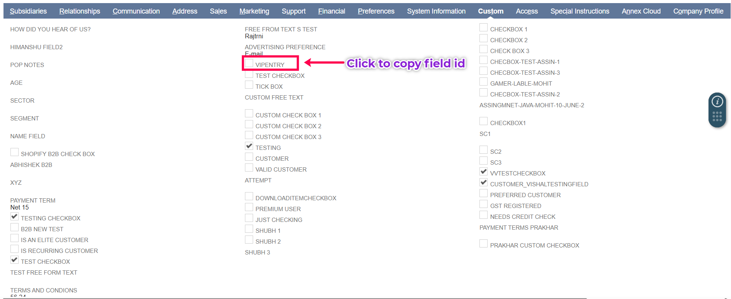Open the Subsidiaries tab
The width and height of the screenshot is (731, 299).
[x=28, y=11]
